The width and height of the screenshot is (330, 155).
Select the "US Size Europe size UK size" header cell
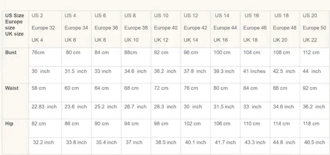[14, 25]
